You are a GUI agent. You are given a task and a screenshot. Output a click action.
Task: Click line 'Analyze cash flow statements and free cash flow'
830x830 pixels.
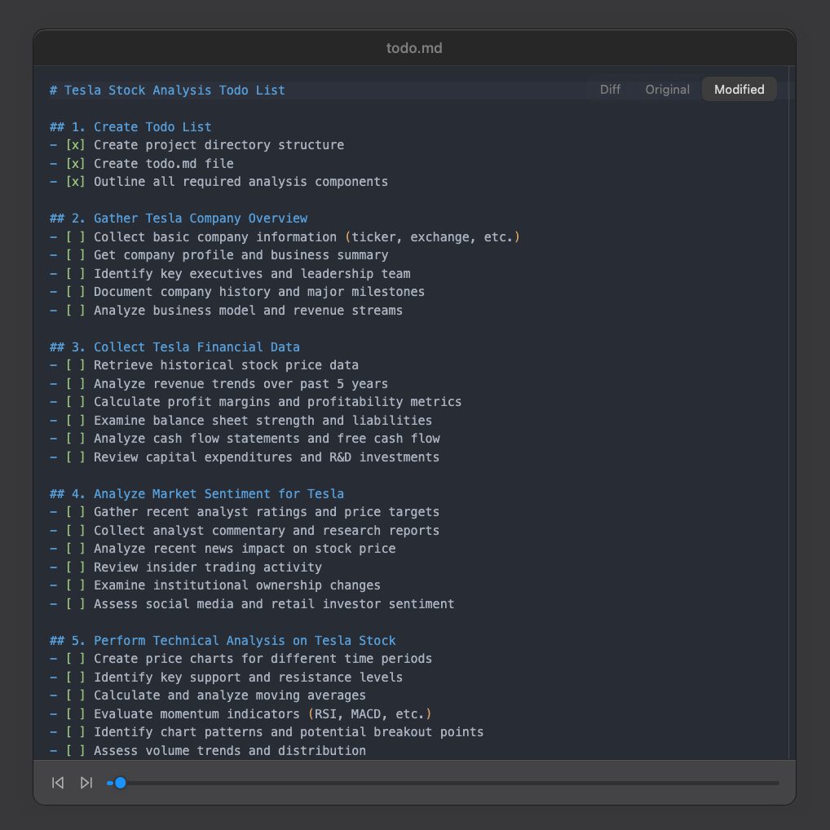pos(245,439)
